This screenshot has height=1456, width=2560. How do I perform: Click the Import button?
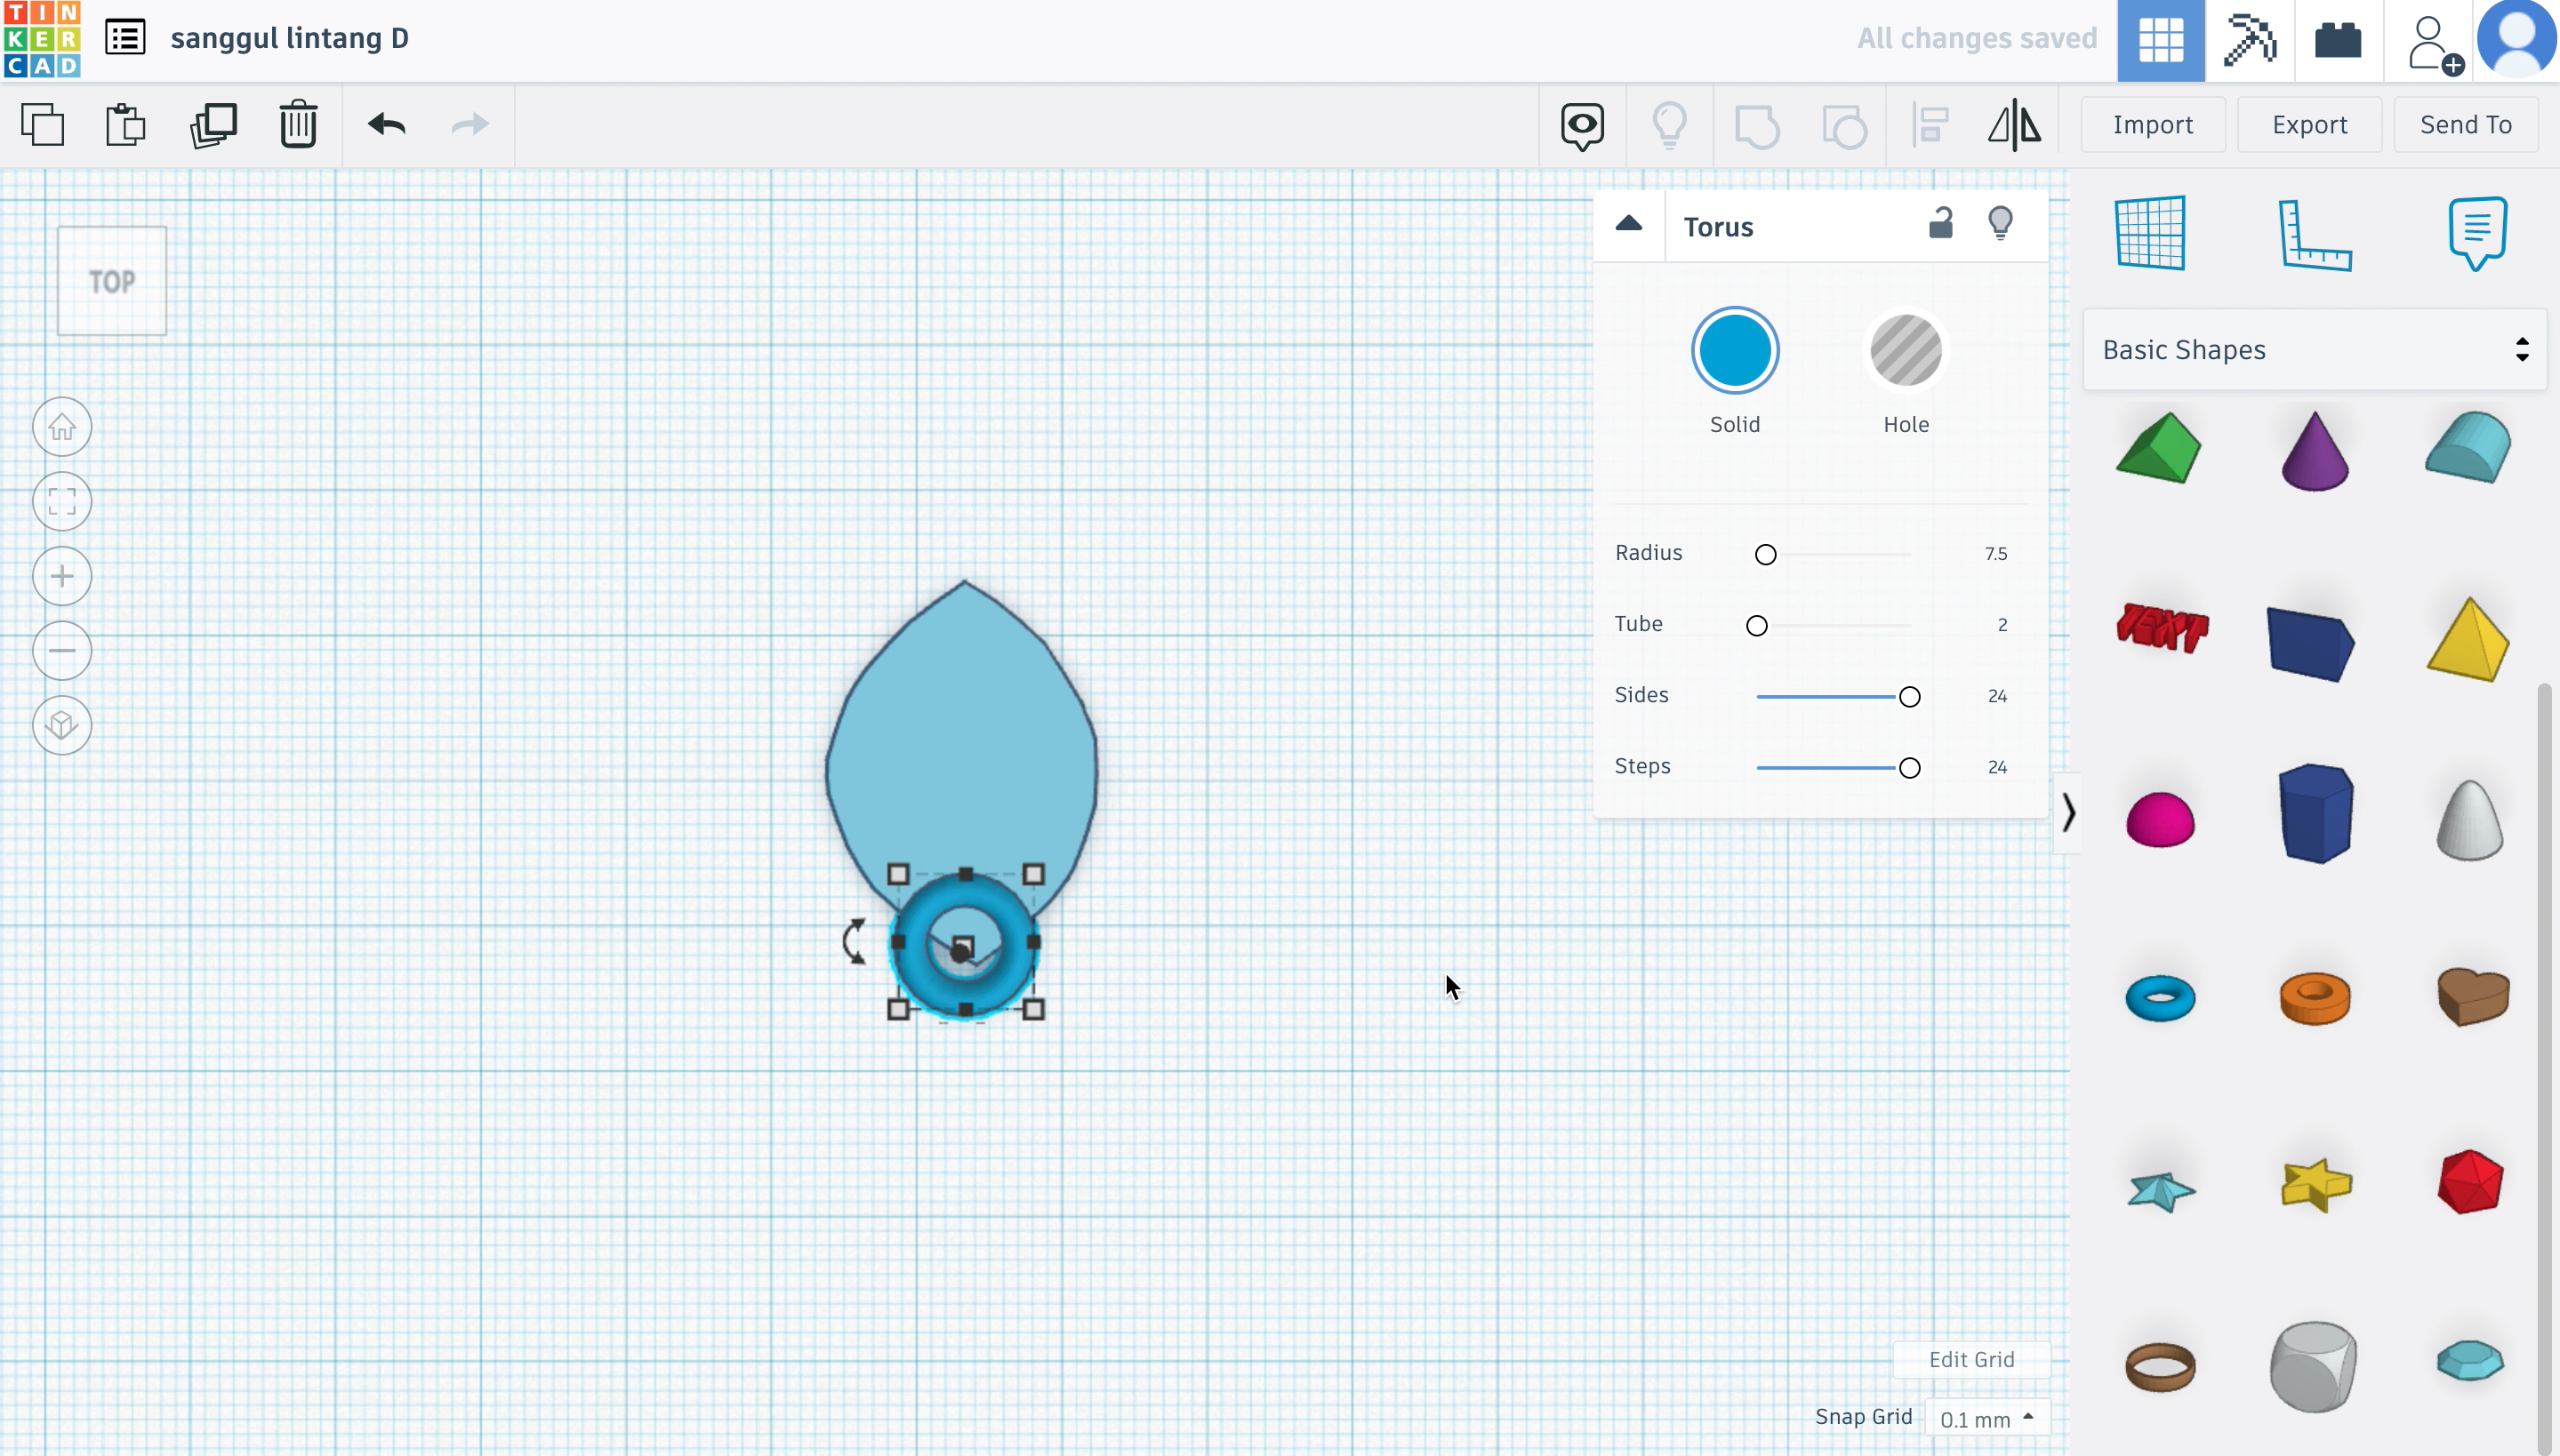click(2153, 125)
